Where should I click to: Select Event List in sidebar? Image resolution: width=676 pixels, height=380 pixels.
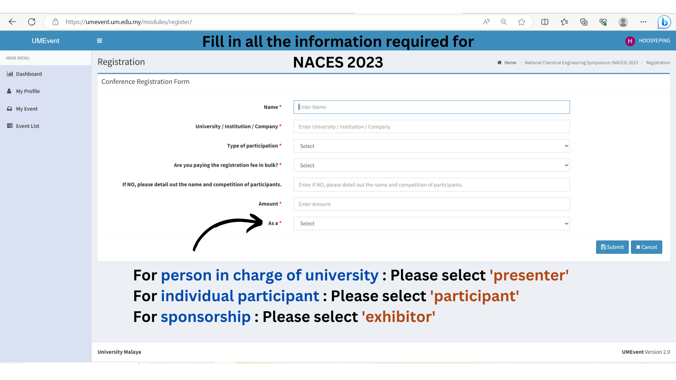27,126
